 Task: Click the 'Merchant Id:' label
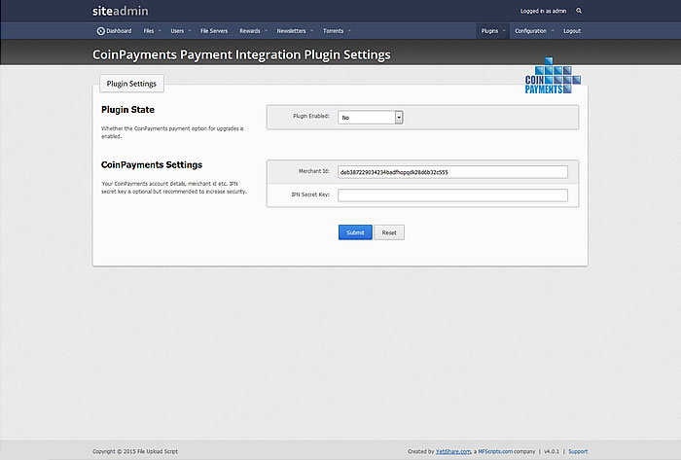click(314, 171)
